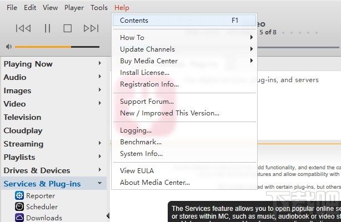The width and height of the screenshot is (341, 222).
Task: Click the previous track button
Action: [23, 28]
